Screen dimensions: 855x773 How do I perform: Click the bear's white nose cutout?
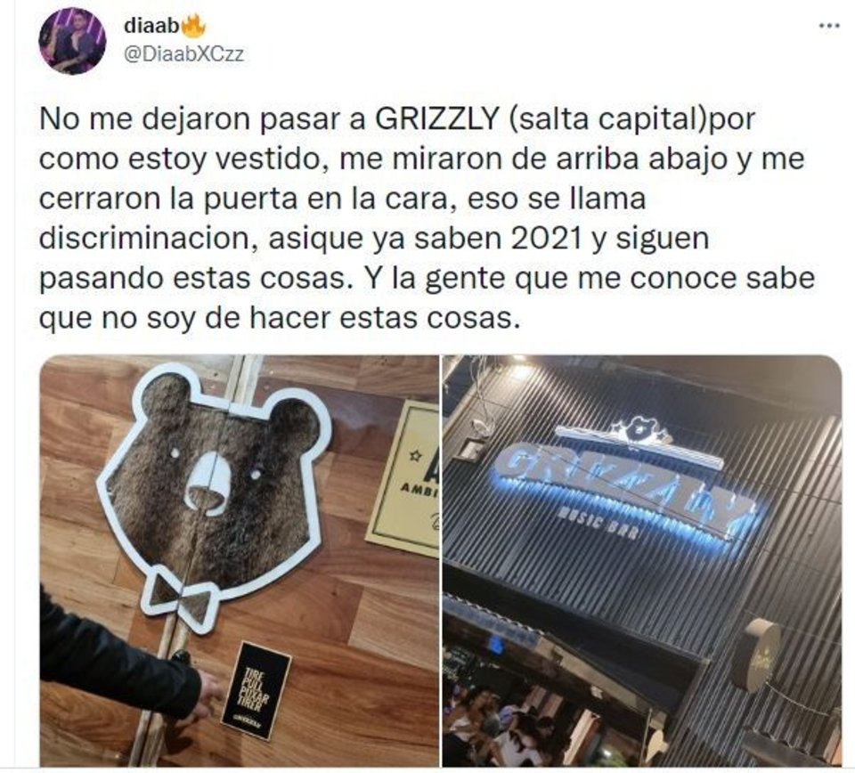tap(208, 483)
